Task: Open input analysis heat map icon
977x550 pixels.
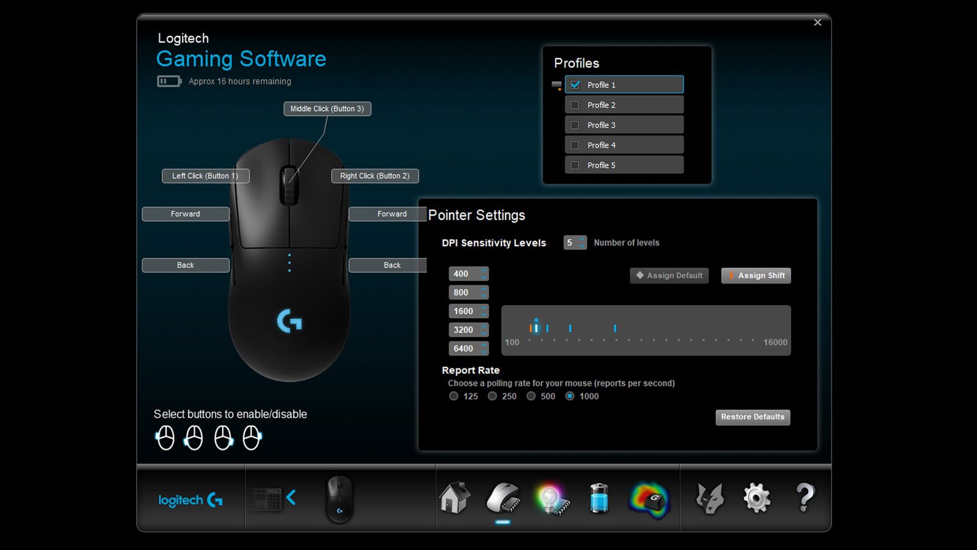Action: coord(649,500)
